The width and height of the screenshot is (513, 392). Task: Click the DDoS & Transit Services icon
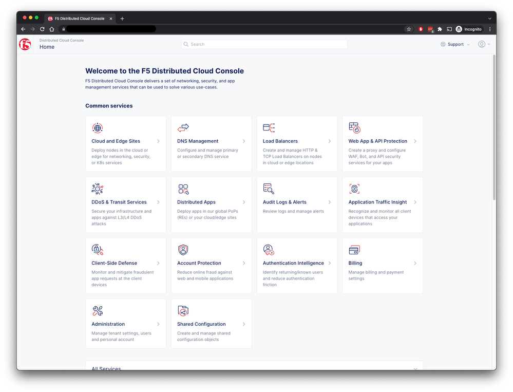(97, 189)
